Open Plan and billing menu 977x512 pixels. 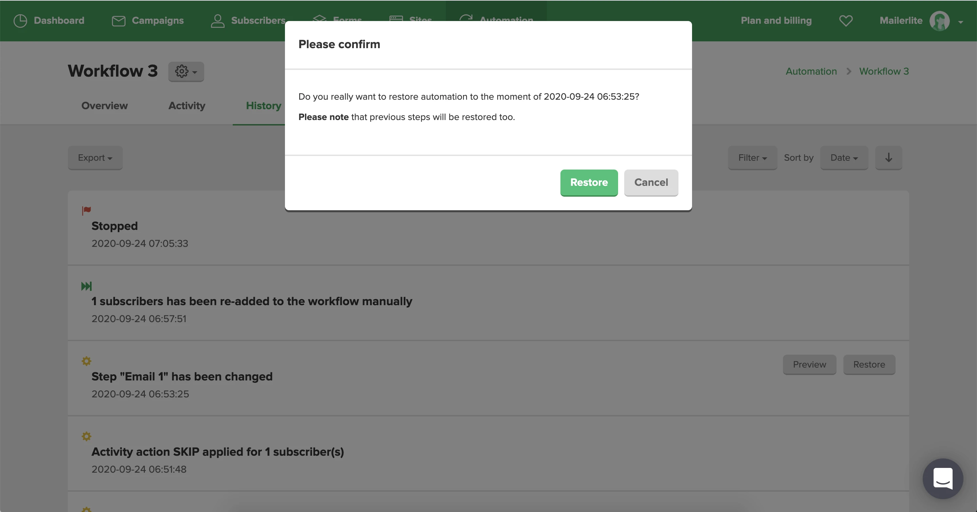click(776, 20)
